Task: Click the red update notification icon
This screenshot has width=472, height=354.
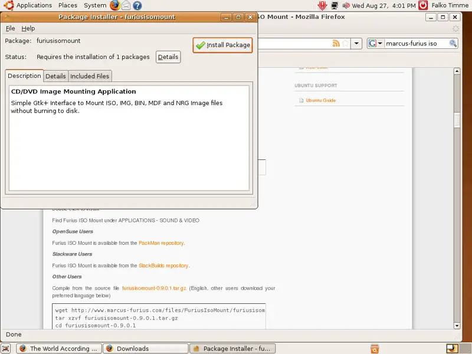Action: [x=322, y=5]
